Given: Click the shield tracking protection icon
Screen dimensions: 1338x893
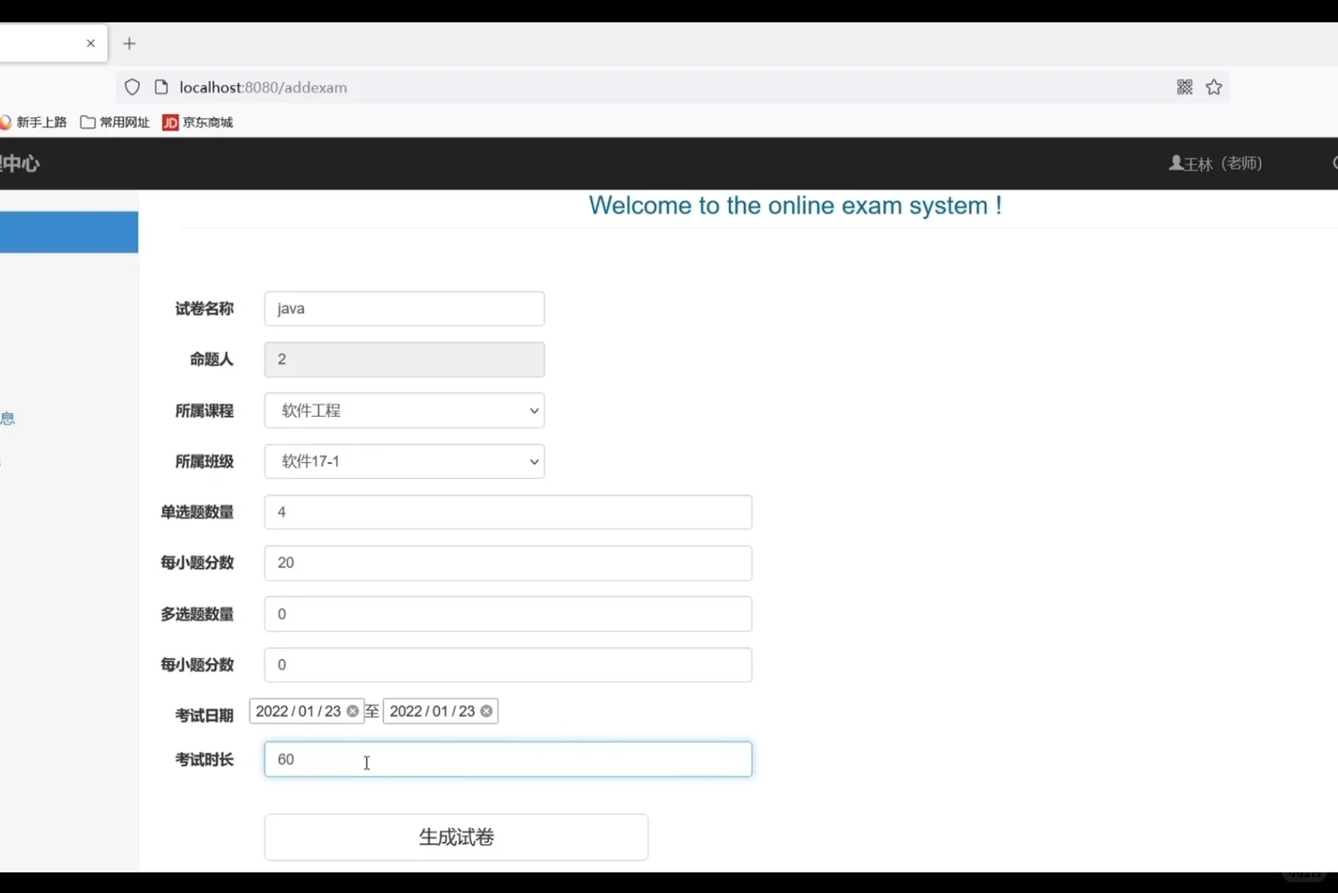Looking at the screenshot, I should 132,87.
